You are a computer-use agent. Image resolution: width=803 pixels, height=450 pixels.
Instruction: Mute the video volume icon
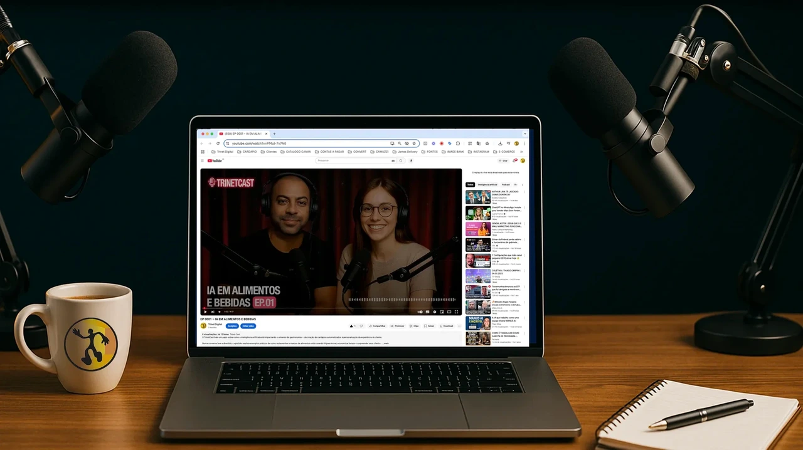220,311
